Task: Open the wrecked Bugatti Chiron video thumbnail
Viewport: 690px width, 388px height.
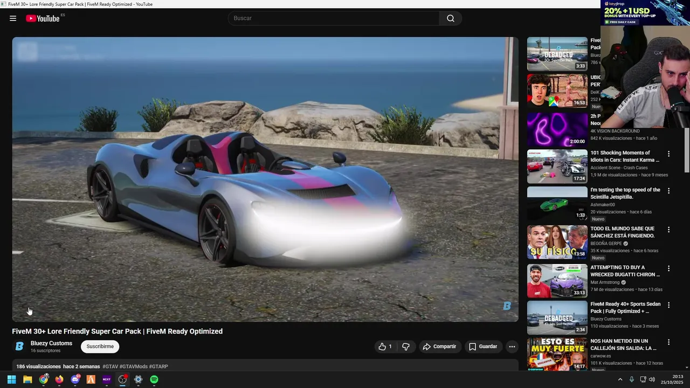Action: [x=557, y=281]
